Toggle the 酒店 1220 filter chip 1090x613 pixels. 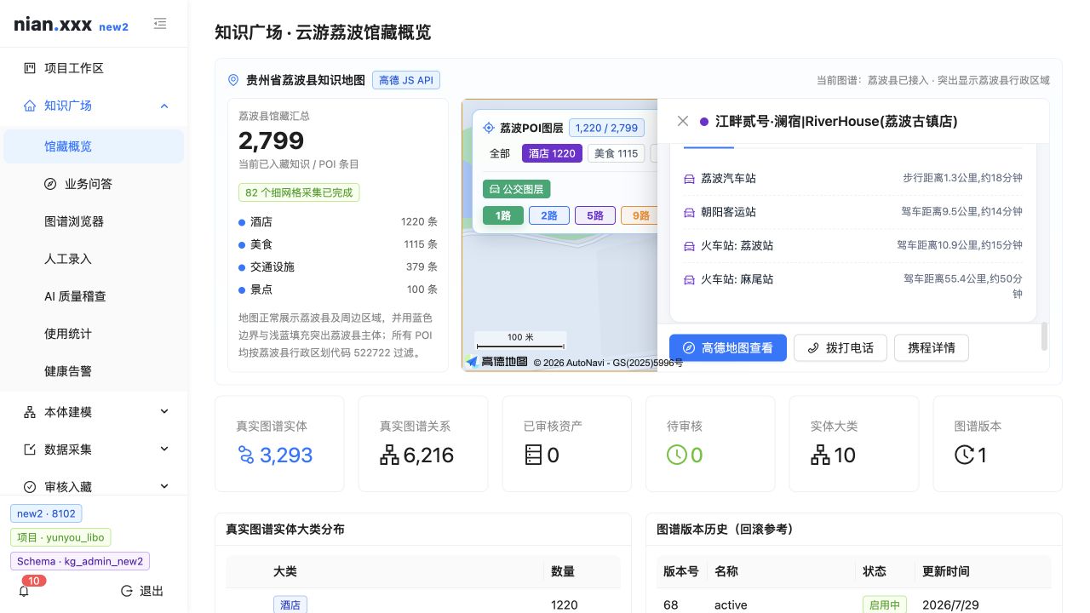click(552, 153)
